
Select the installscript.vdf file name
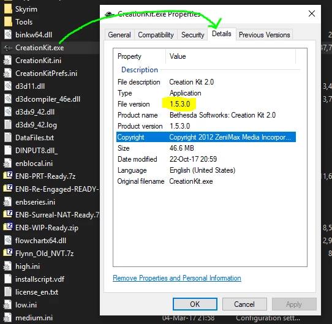coord(40,279)
